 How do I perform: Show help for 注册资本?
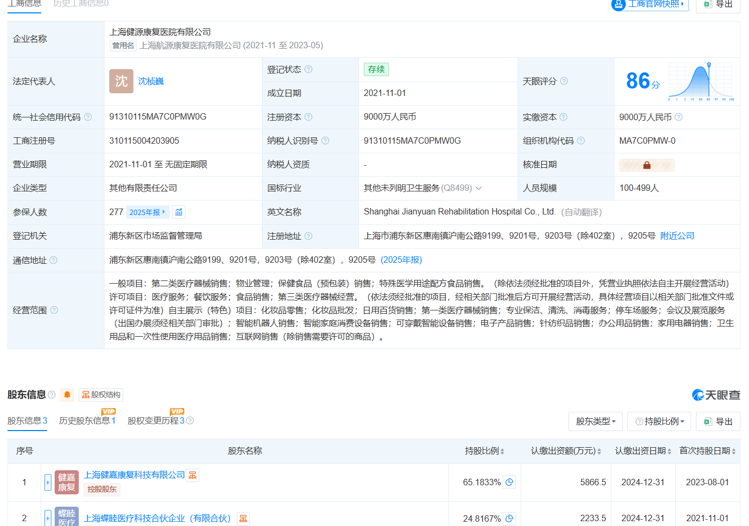tap(309, 117)
